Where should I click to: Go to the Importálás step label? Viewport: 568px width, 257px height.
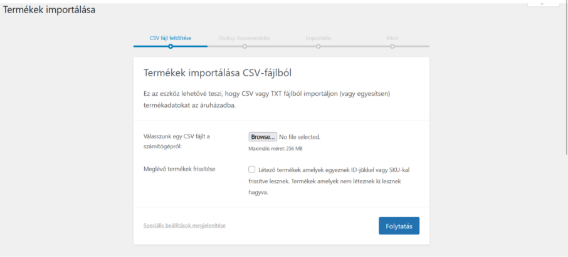[x=318, y=38]
